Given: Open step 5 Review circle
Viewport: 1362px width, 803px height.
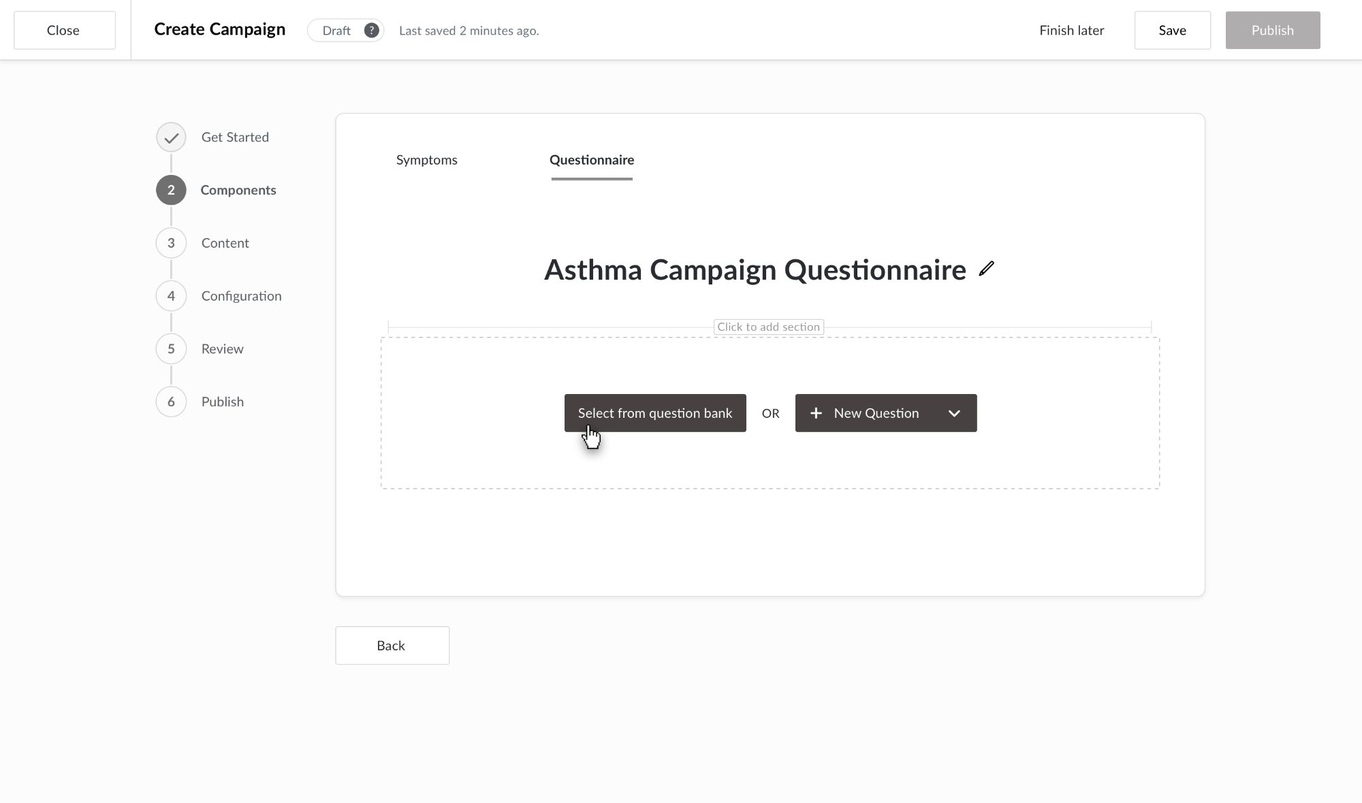Looking at the screenshot, I should (x=171, y=349).
